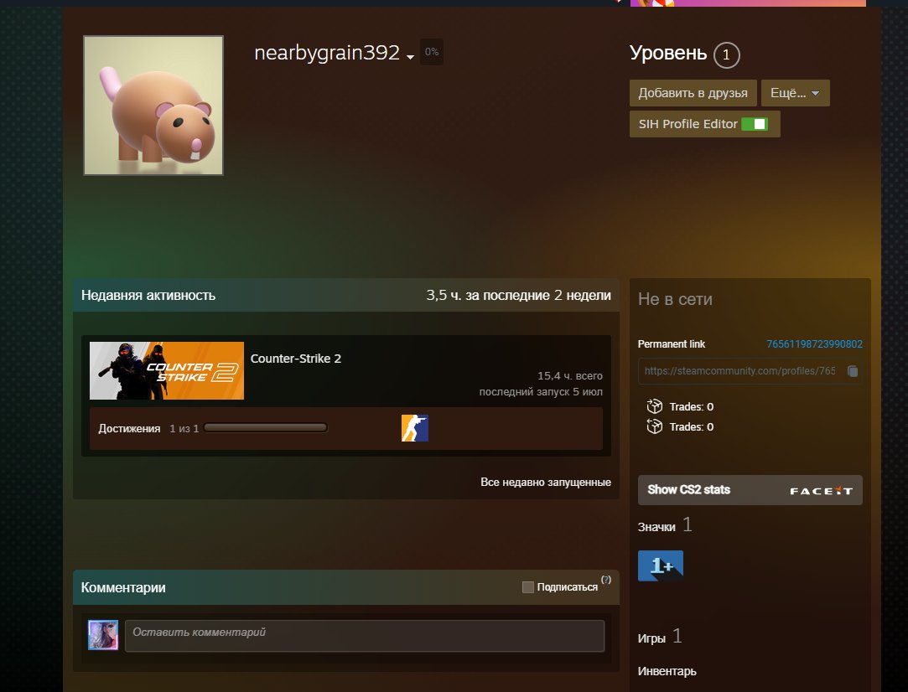This screenshot has width=908, height=692.
Task: Copy the permanent profile link
Action: [x=853, y=371]
